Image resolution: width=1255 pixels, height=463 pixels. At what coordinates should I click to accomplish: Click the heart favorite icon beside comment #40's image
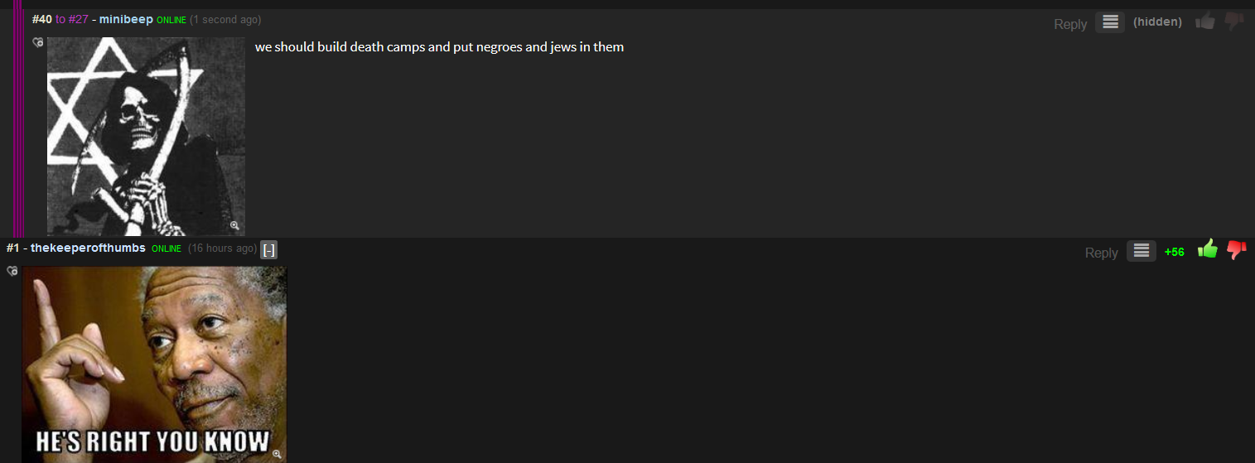[37, 42]
